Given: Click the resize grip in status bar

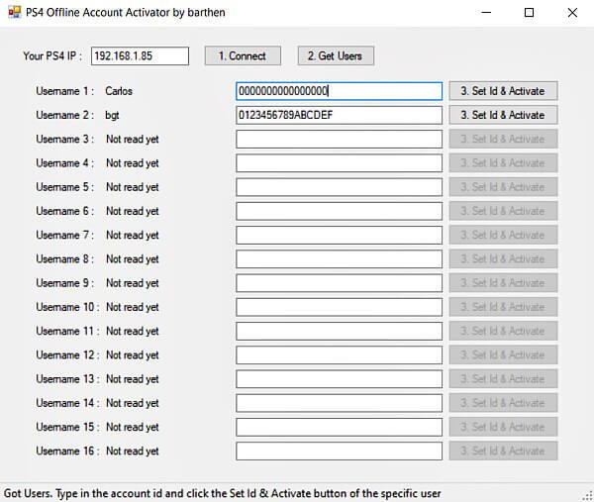Looking at the screenshot, I should (587, 495).
